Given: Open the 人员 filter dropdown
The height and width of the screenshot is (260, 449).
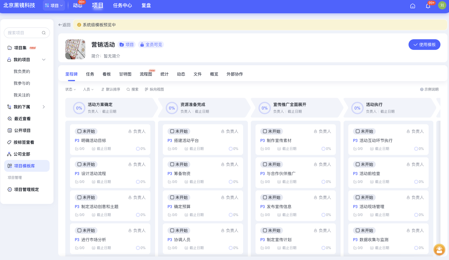Looking at the screenshot, I should [88, 89].
